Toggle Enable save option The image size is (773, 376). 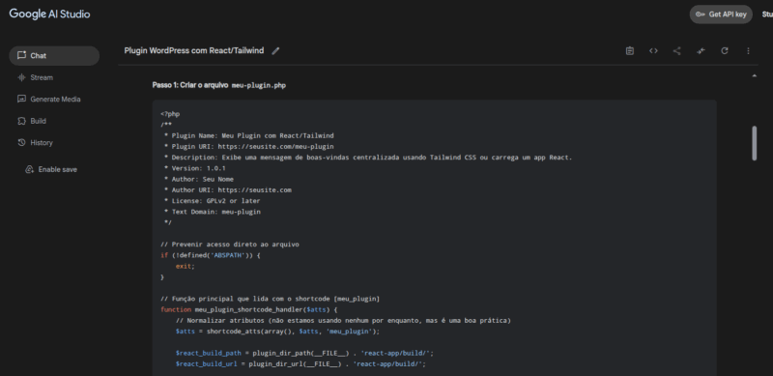51,169
